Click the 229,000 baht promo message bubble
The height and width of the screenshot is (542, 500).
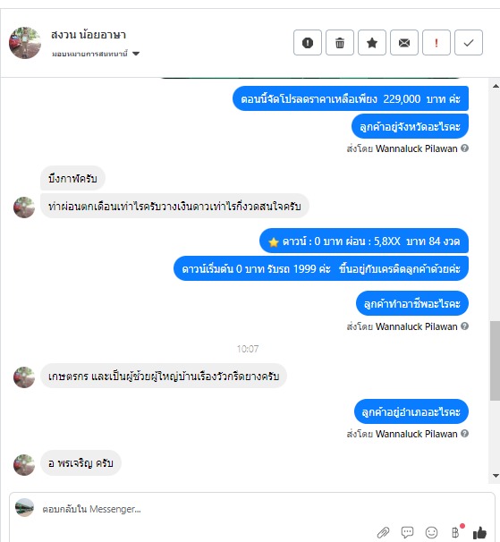[x=351, y=99]
